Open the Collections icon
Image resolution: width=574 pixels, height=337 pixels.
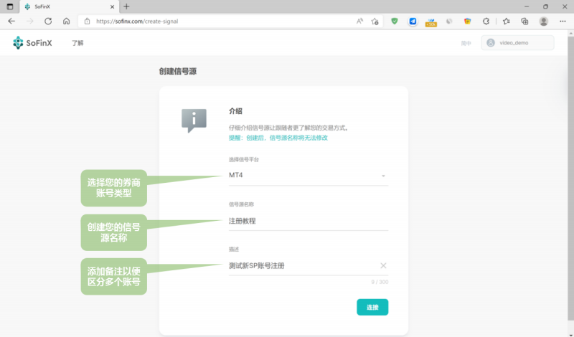(524, 22)
